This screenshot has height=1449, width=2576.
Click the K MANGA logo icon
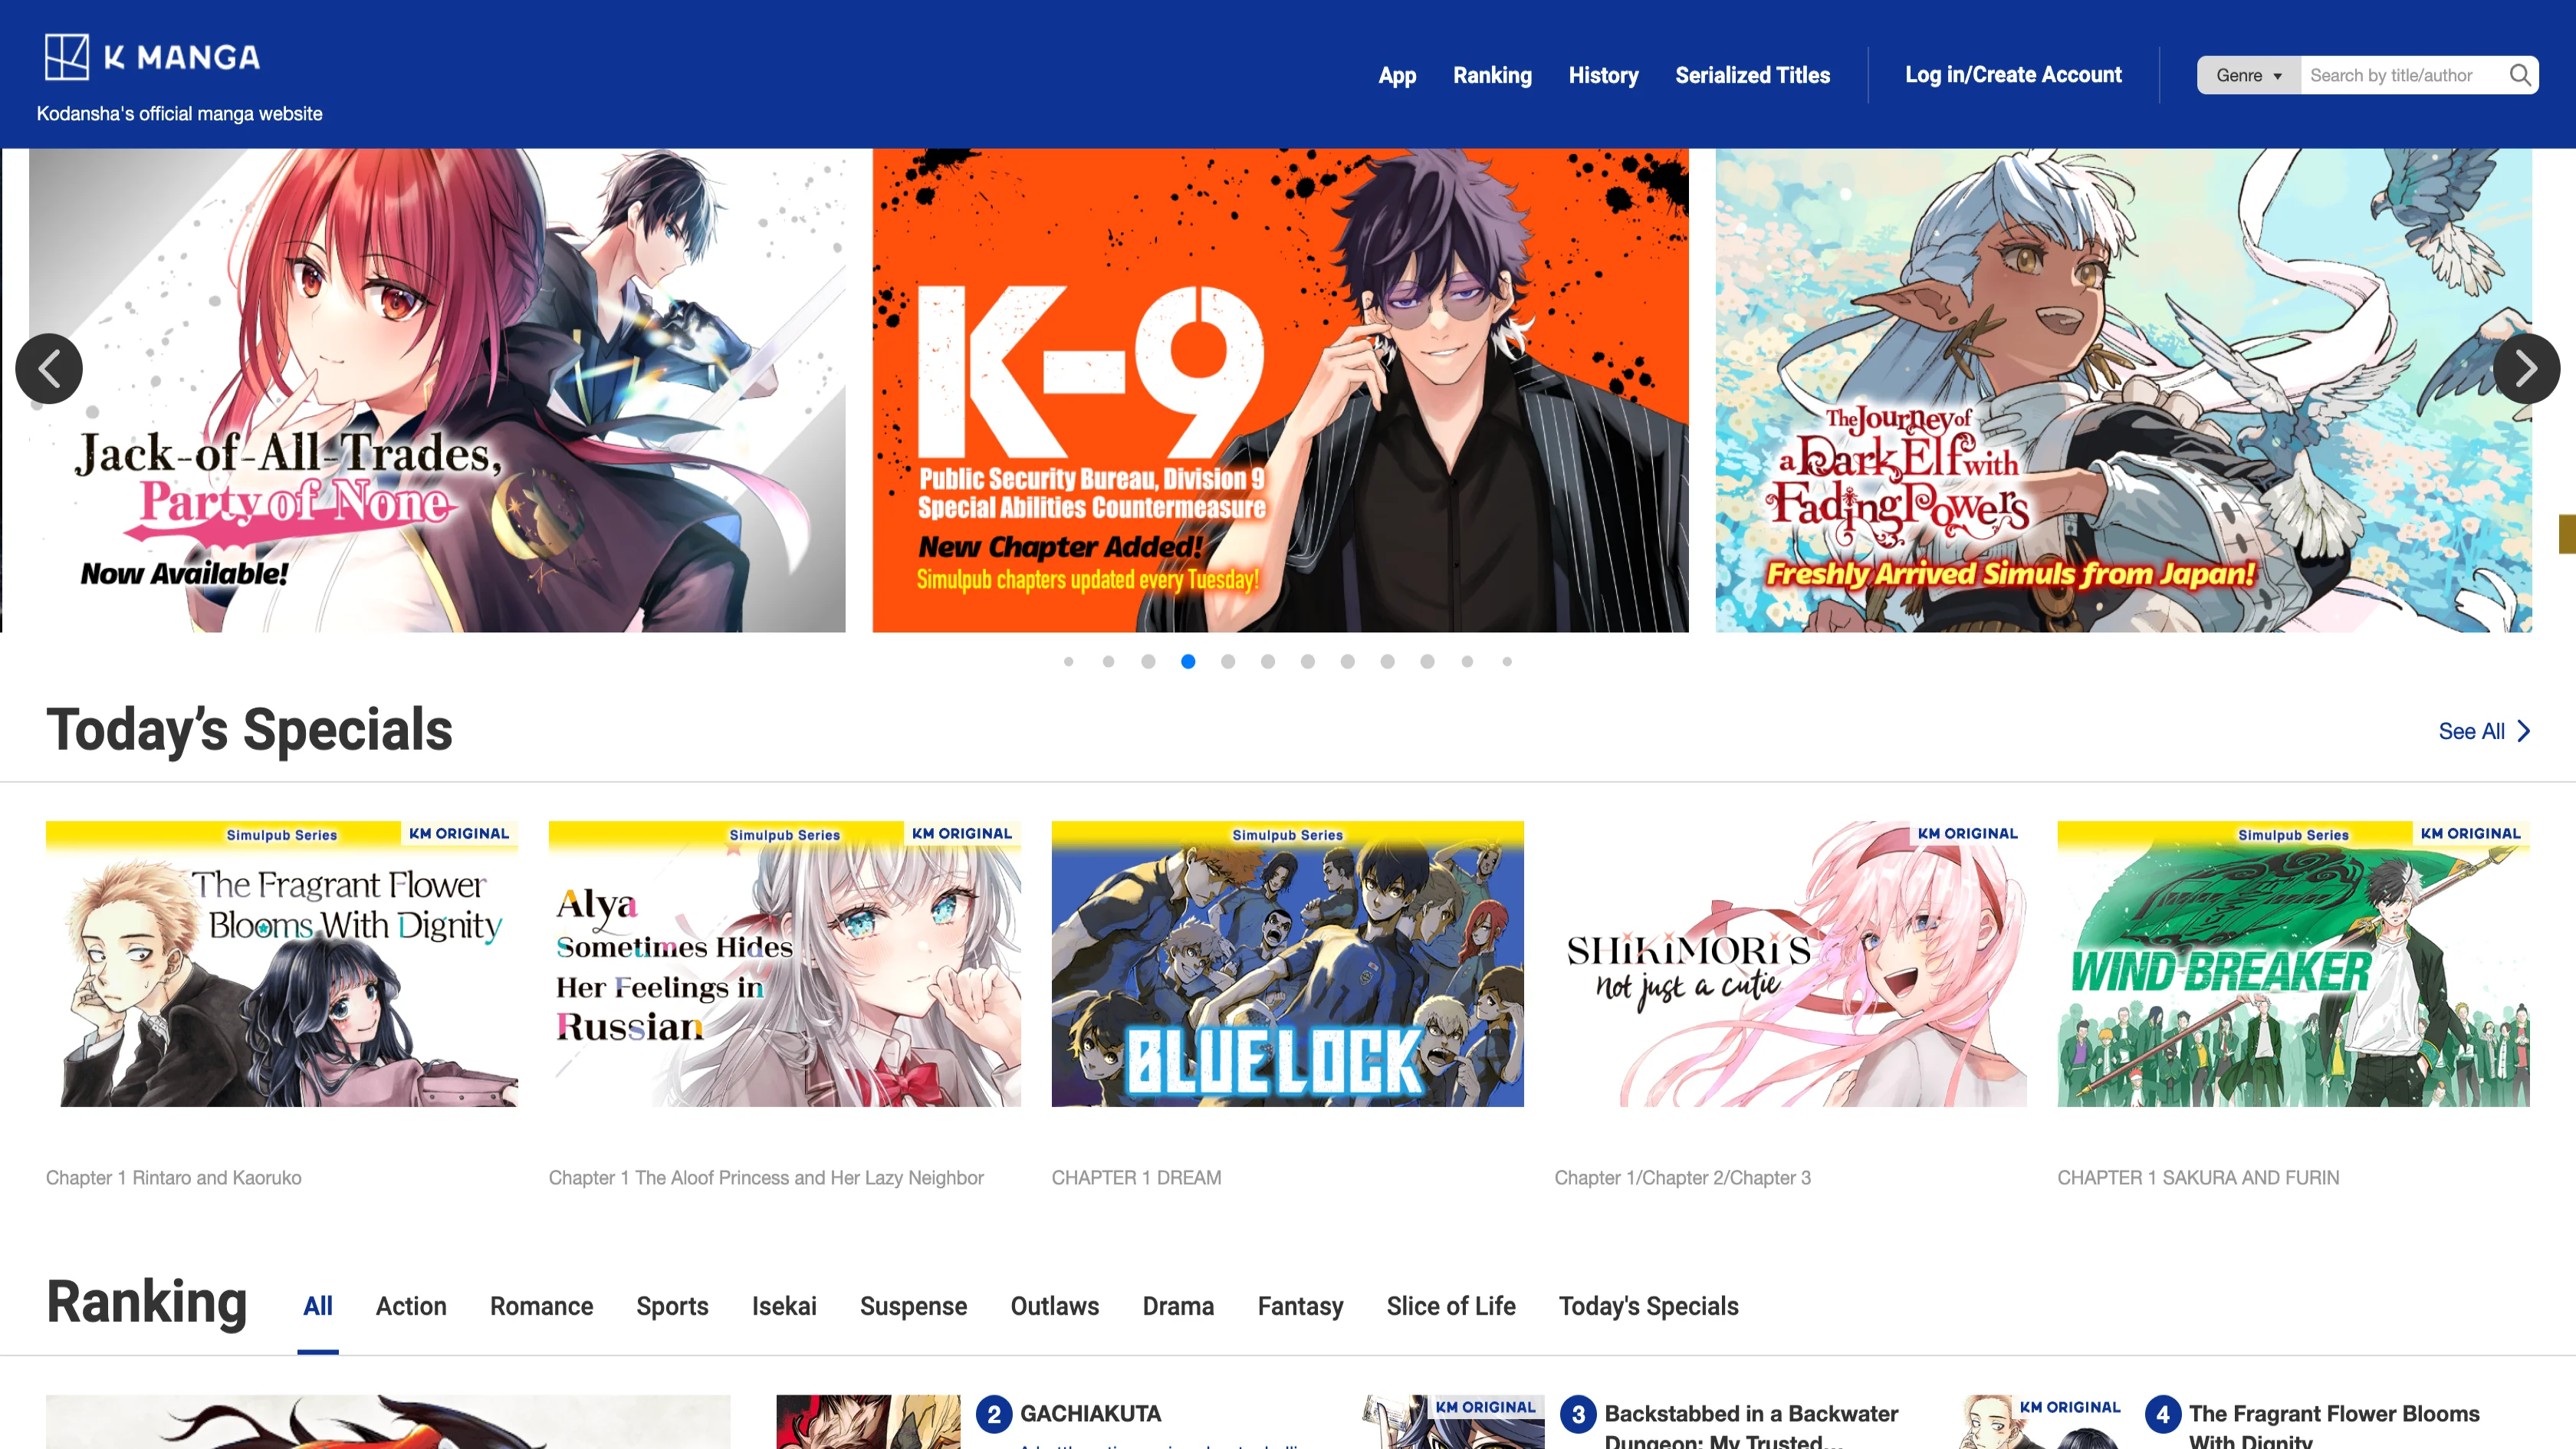click(x=67, y=57)
